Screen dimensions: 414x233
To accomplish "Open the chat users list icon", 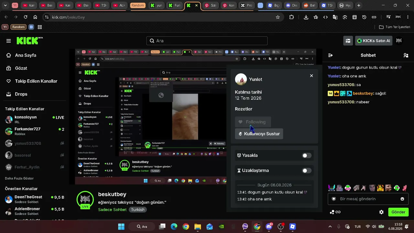I will coord(406,55).
